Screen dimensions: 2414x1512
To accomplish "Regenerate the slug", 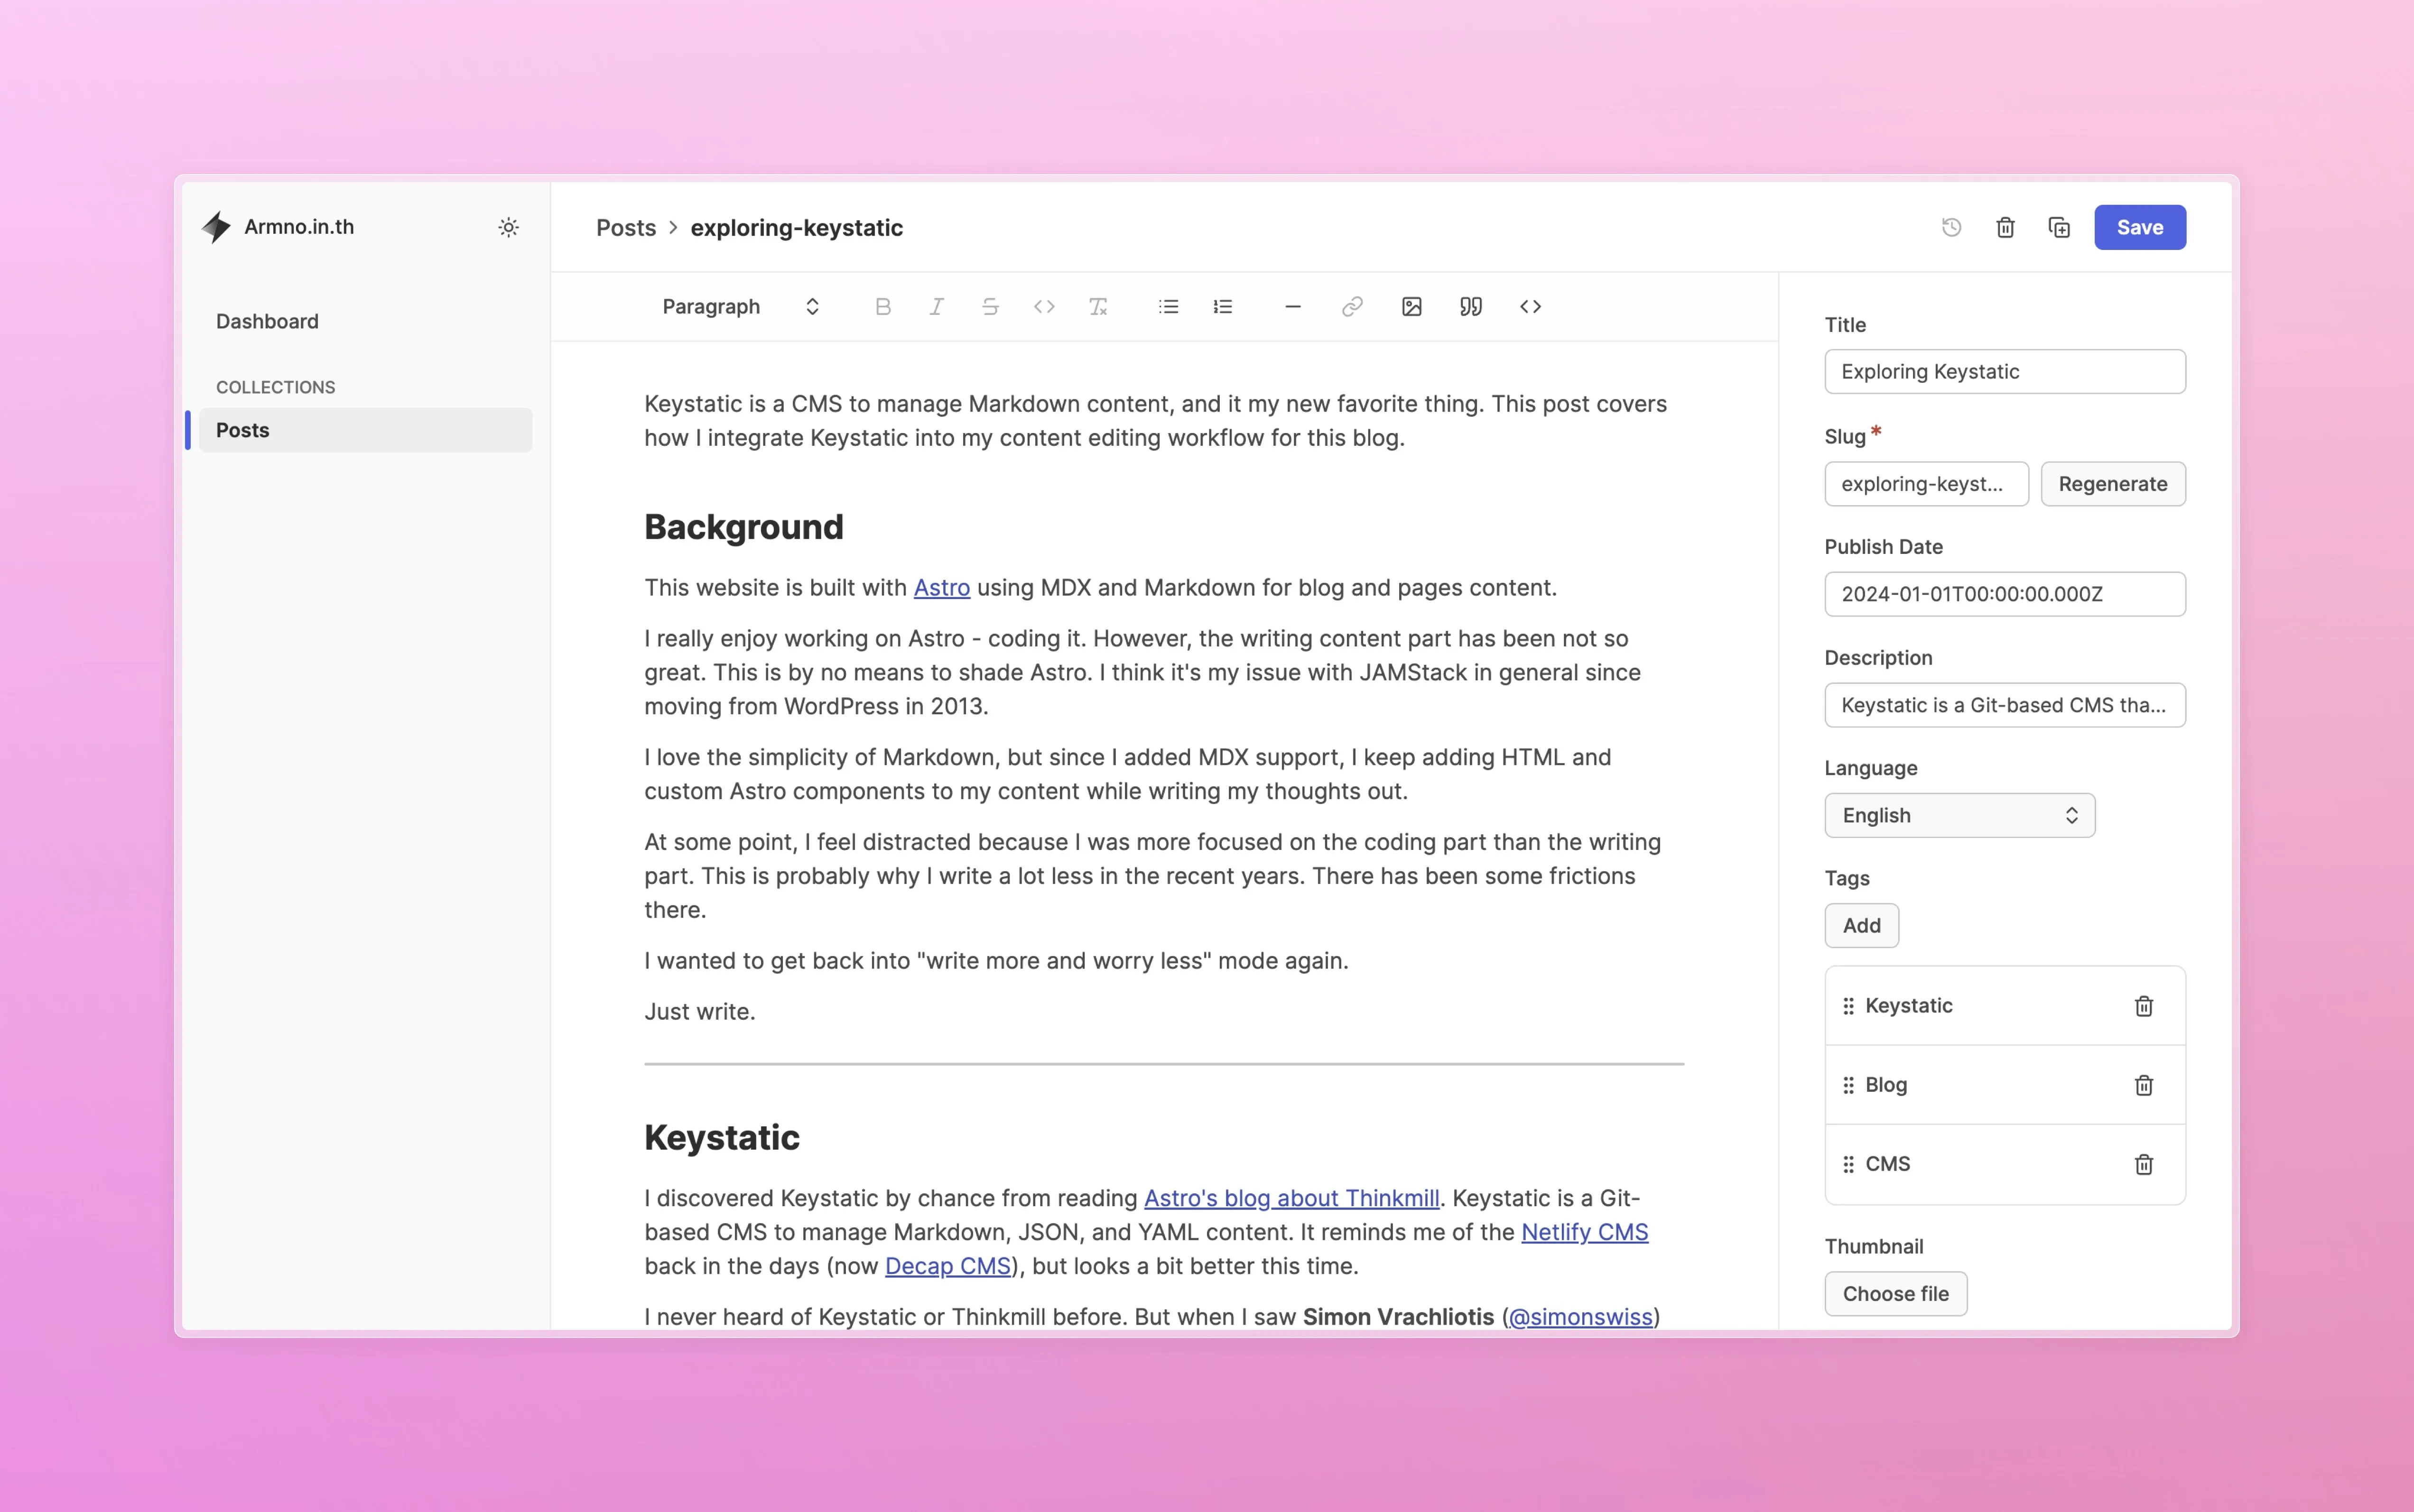I will [x=2112, y=484].
